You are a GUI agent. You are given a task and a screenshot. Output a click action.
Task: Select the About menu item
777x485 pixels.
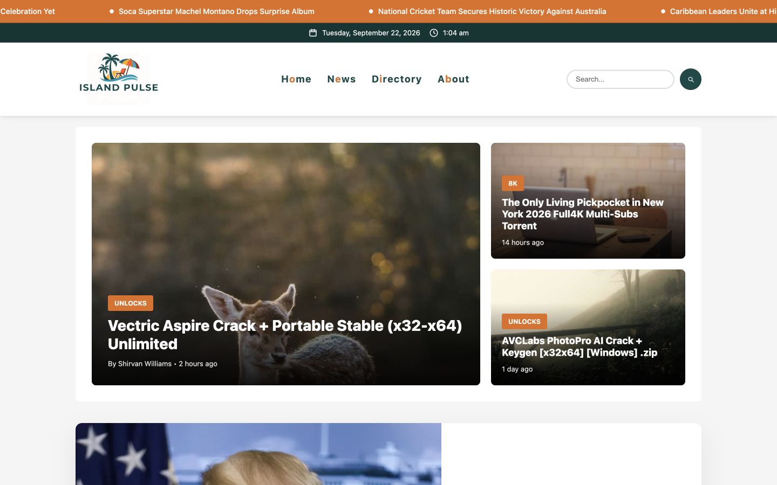coord(453,79)
